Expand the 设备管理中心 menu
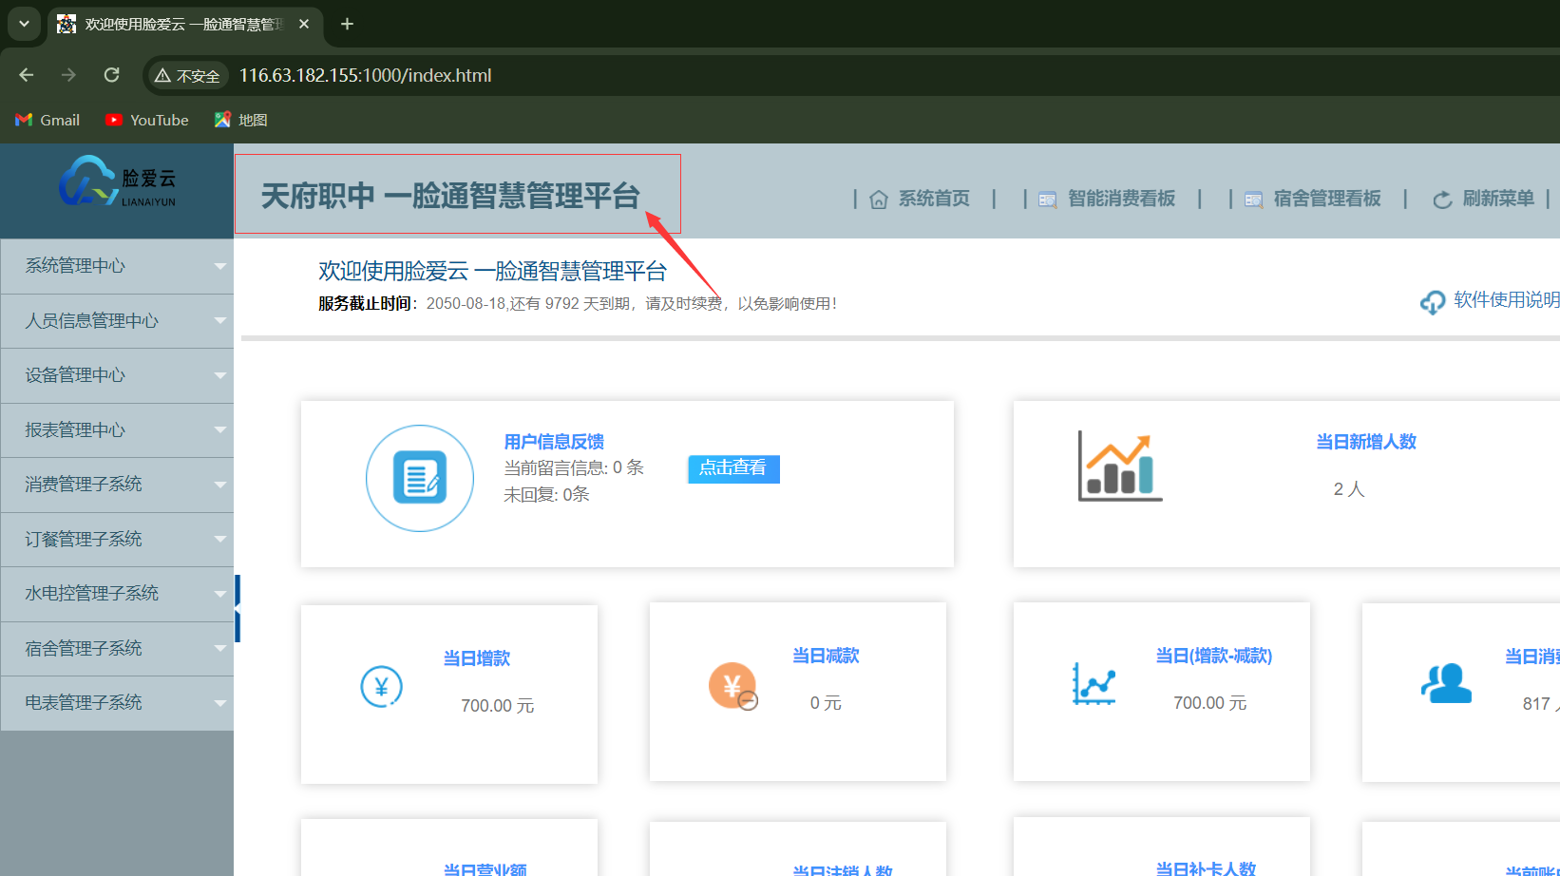The image size is (1560, 876). coord(117,375)
